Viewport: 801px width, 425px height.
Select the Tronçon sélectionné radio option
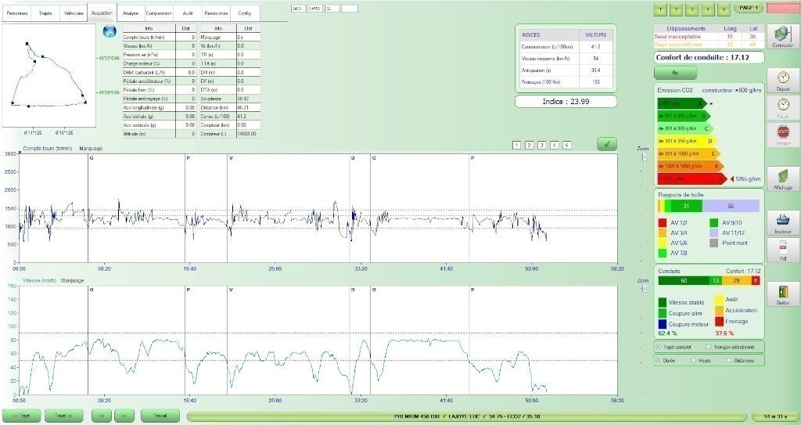click(708, 346)
